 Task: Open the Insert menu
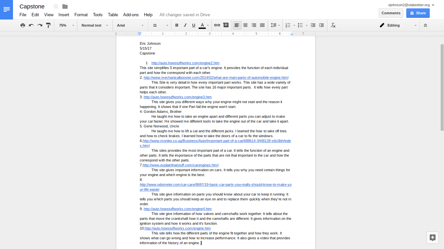click(x=64, y=15)
